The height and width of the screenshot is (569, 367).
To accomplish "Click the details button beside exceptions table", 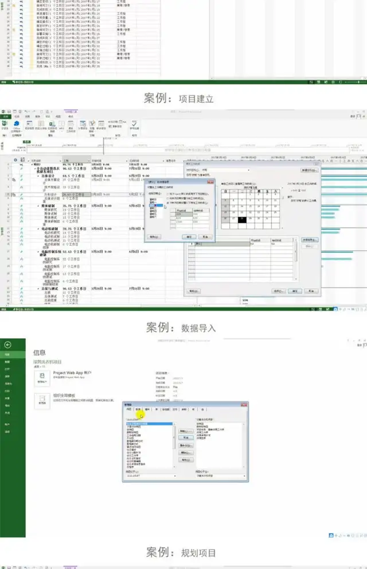I will click(310, 240).
